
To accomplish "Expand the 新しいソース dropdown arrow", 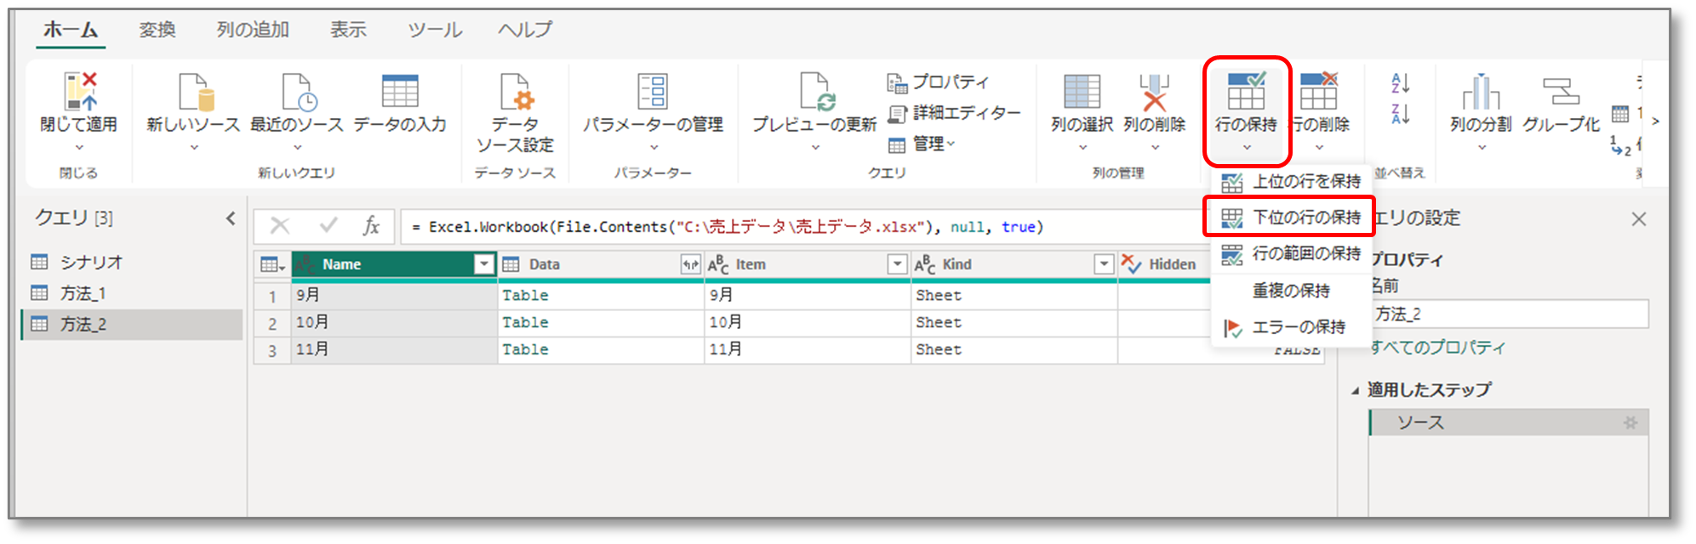I will click(x=194, y=147).
